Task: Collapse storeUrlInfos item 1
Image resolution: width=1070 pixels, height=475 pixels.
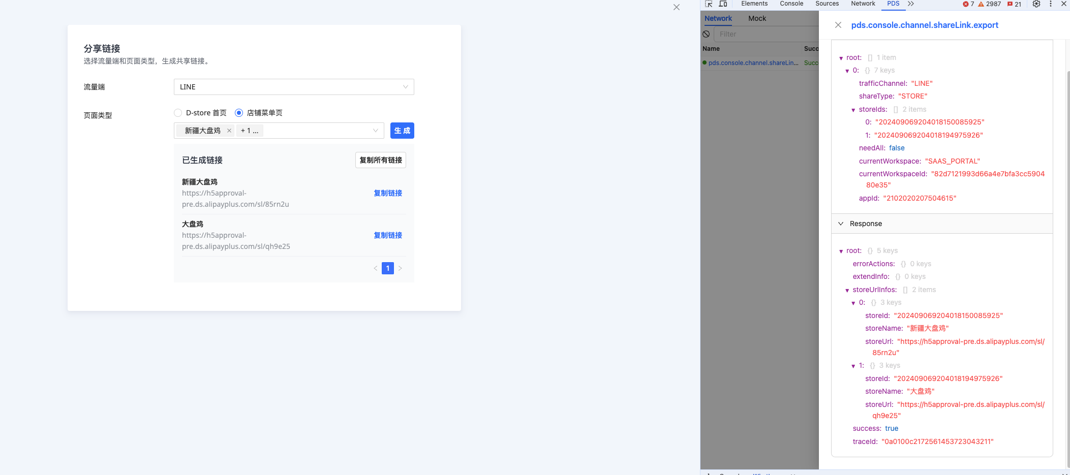Action: pos(853,366)
